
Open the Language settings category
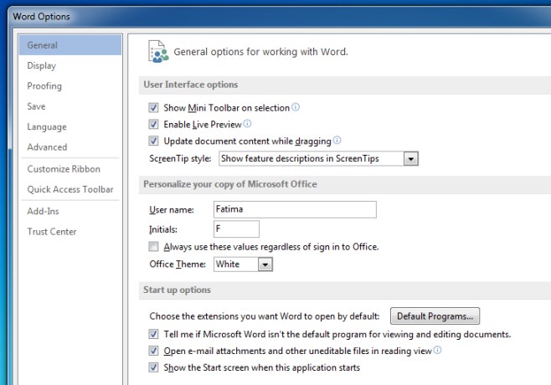pos(70,127)
